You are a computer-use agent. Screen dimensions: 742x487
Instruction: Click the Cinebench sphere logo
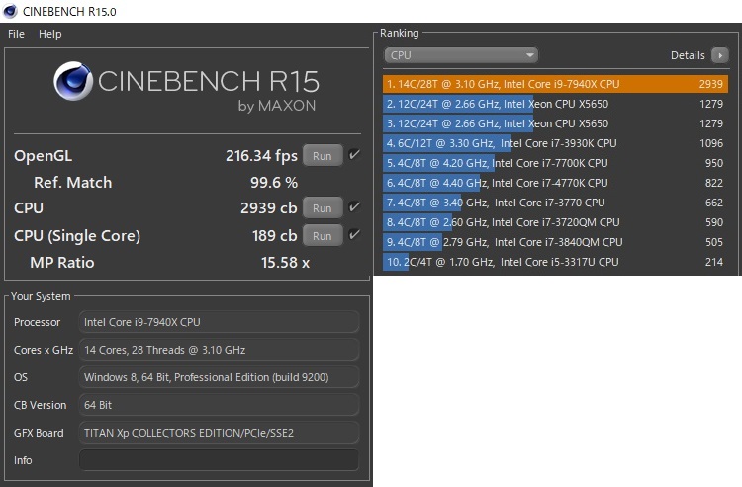point(73,81)
